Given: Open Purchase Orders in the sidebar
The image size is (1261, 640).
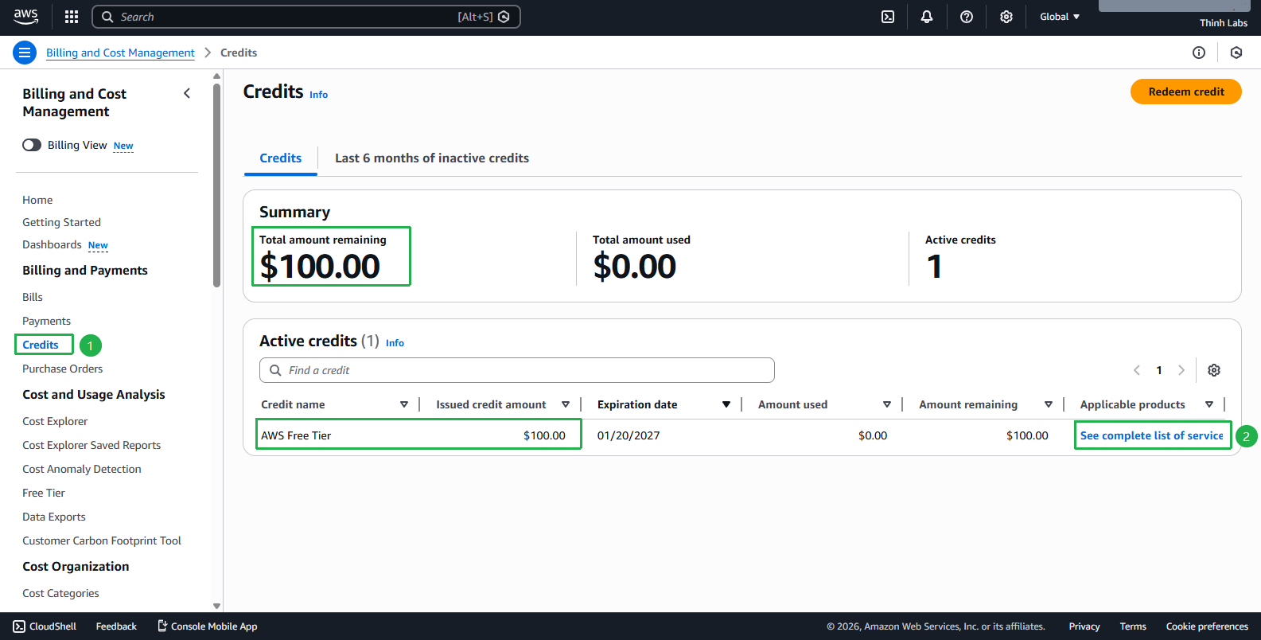Looking at the screenshot, I should [62, 369].
